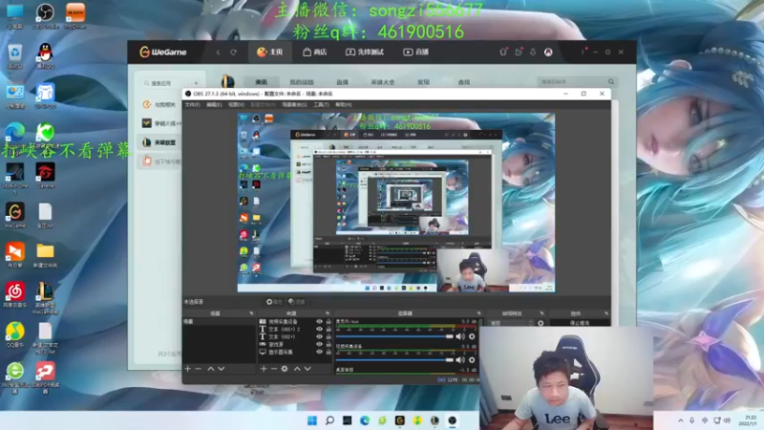Open Windows Start button on taskbar

(312, 420)
